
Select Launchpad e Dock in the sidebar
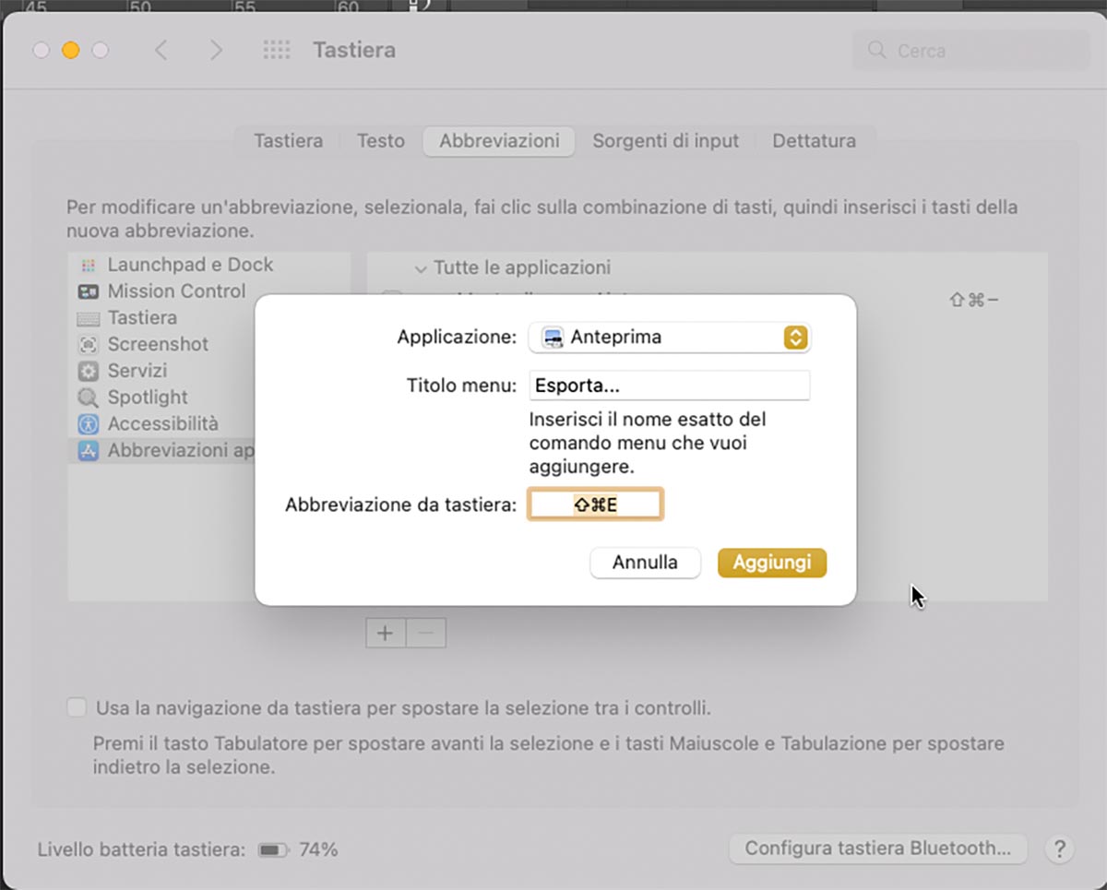(x=190, y=265)
